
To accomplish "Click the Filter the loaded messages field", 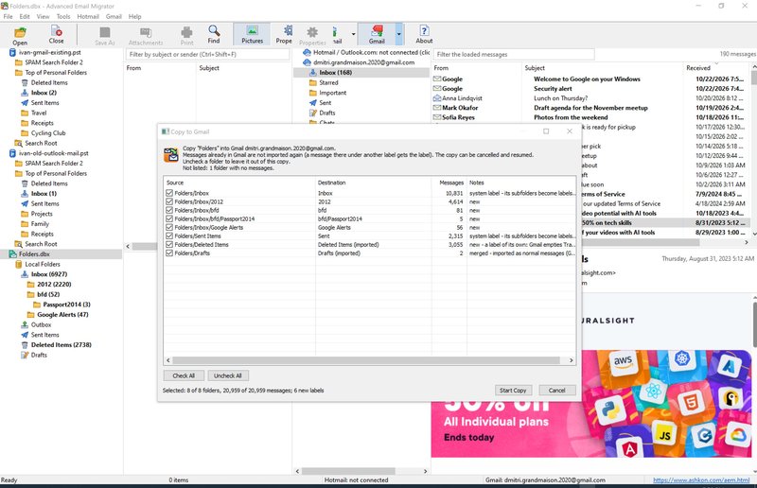I will [x=514, y=55].
